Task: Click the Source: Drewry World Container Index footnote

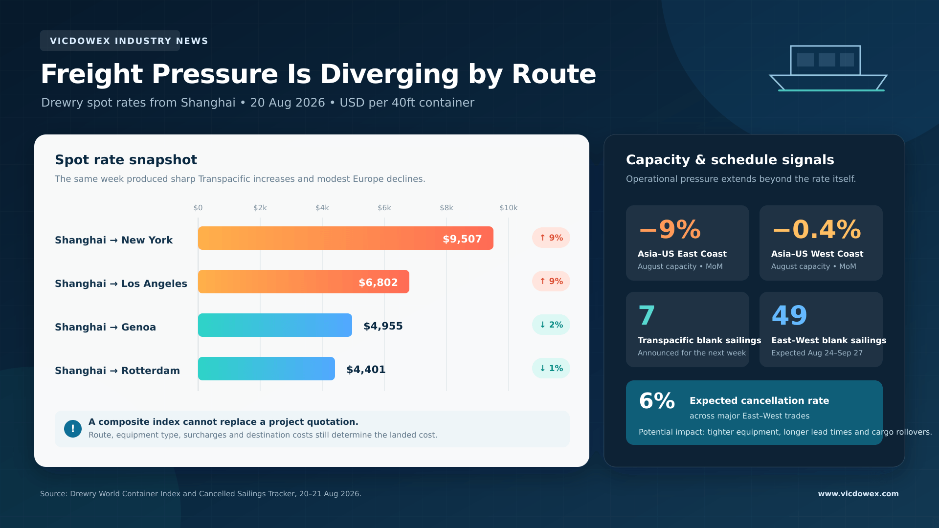Action: point(201,494)
